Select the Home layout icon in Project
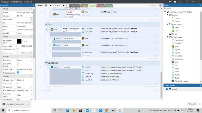The width and height of the screenshot is (202, 113). tap(173, 18)
